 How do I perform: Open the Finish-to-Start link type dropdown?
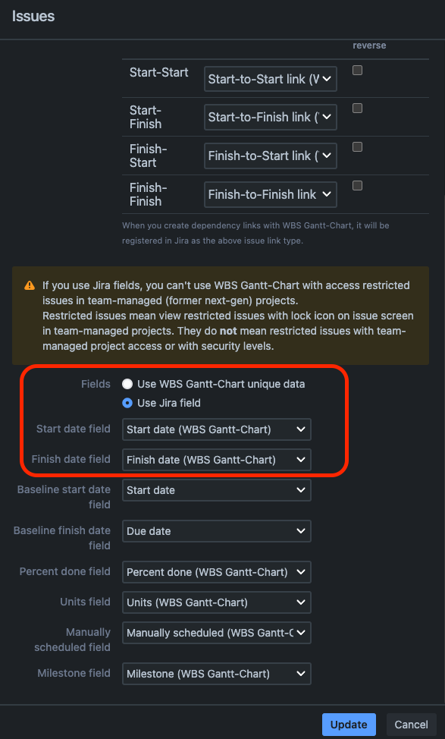point(270,156)
